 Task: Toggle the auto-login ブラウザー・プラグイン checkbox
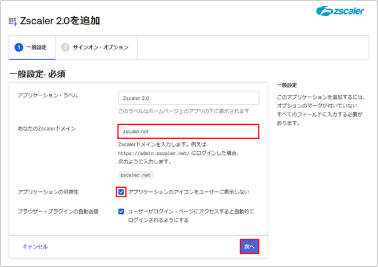(121, 212)
